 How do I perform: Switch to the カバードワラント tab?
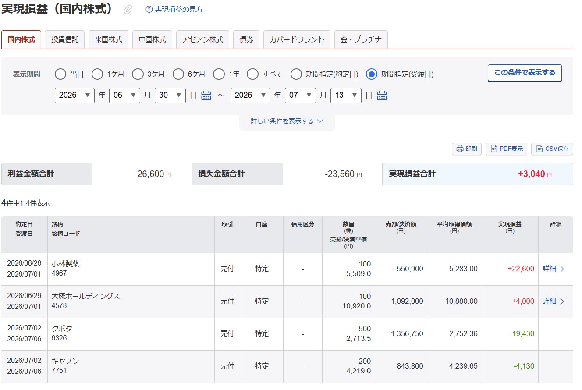coord(297,39)
